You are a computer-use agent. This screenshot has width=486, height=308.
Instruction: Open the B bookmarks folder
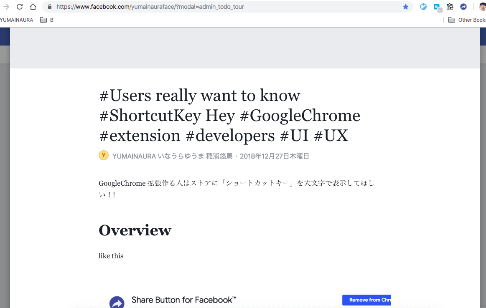tap(47, 20)
